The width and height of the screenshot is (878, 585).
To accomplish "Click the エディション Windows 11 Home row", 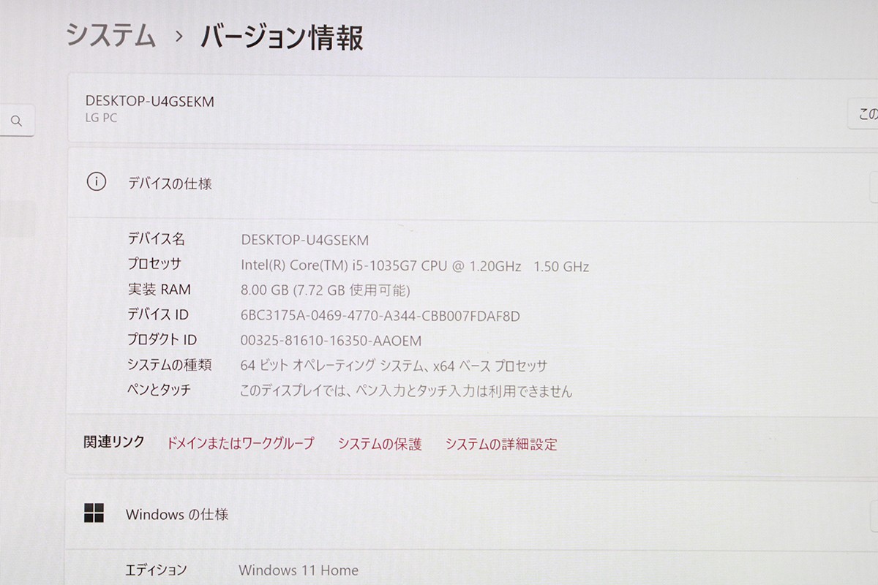I will pos(472,570).
